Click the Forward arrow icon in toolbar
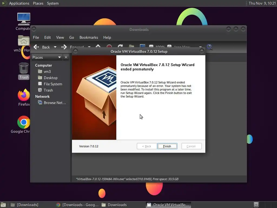This screenshot has width=277, height=208. pos(64,47)
